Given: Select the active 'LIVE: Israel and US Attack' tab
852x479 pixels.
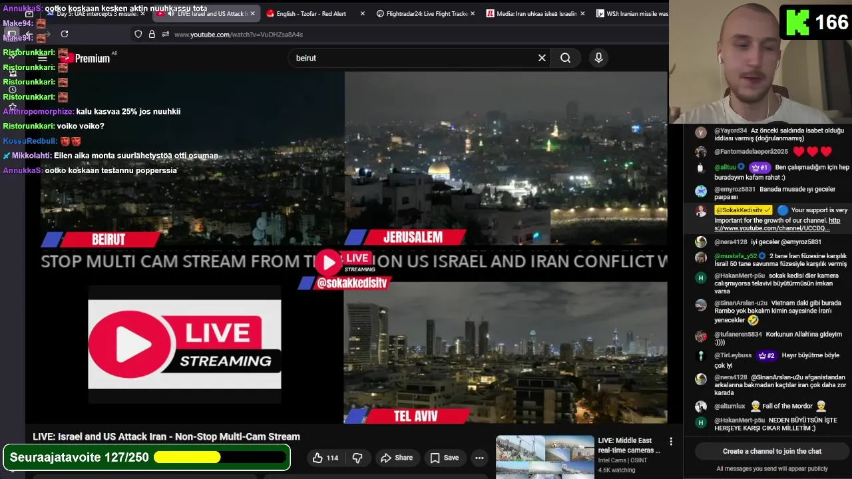Looking at the screenshot, I should click(205, 13).
